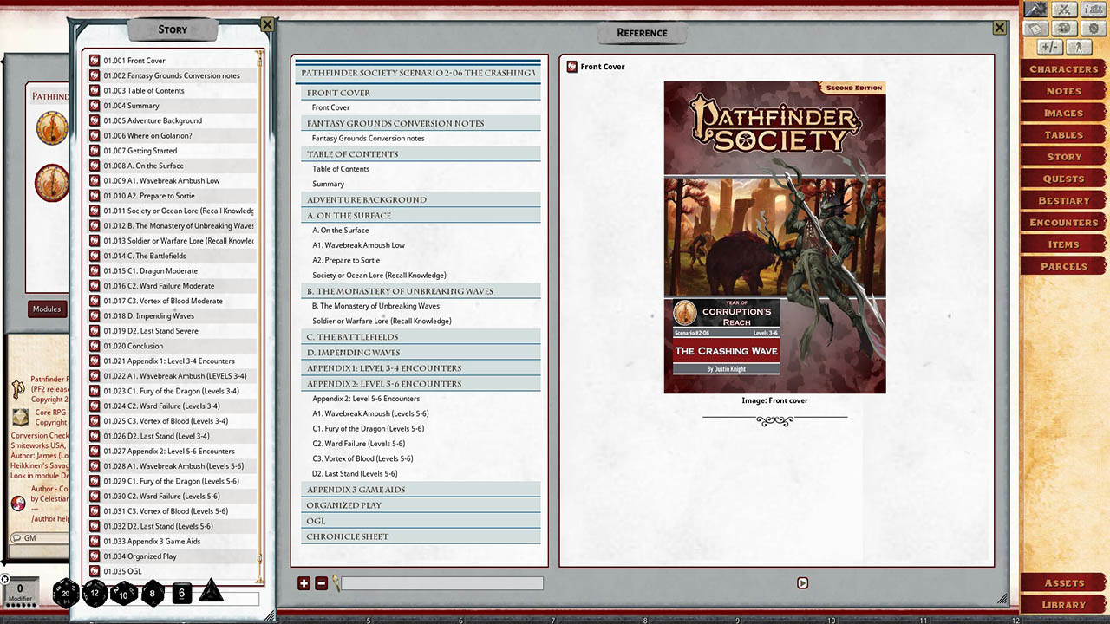This screenshot has width=1110, height=624.
Task: Click the notepad icon in the top-right toolbar
Action: 1035,27
